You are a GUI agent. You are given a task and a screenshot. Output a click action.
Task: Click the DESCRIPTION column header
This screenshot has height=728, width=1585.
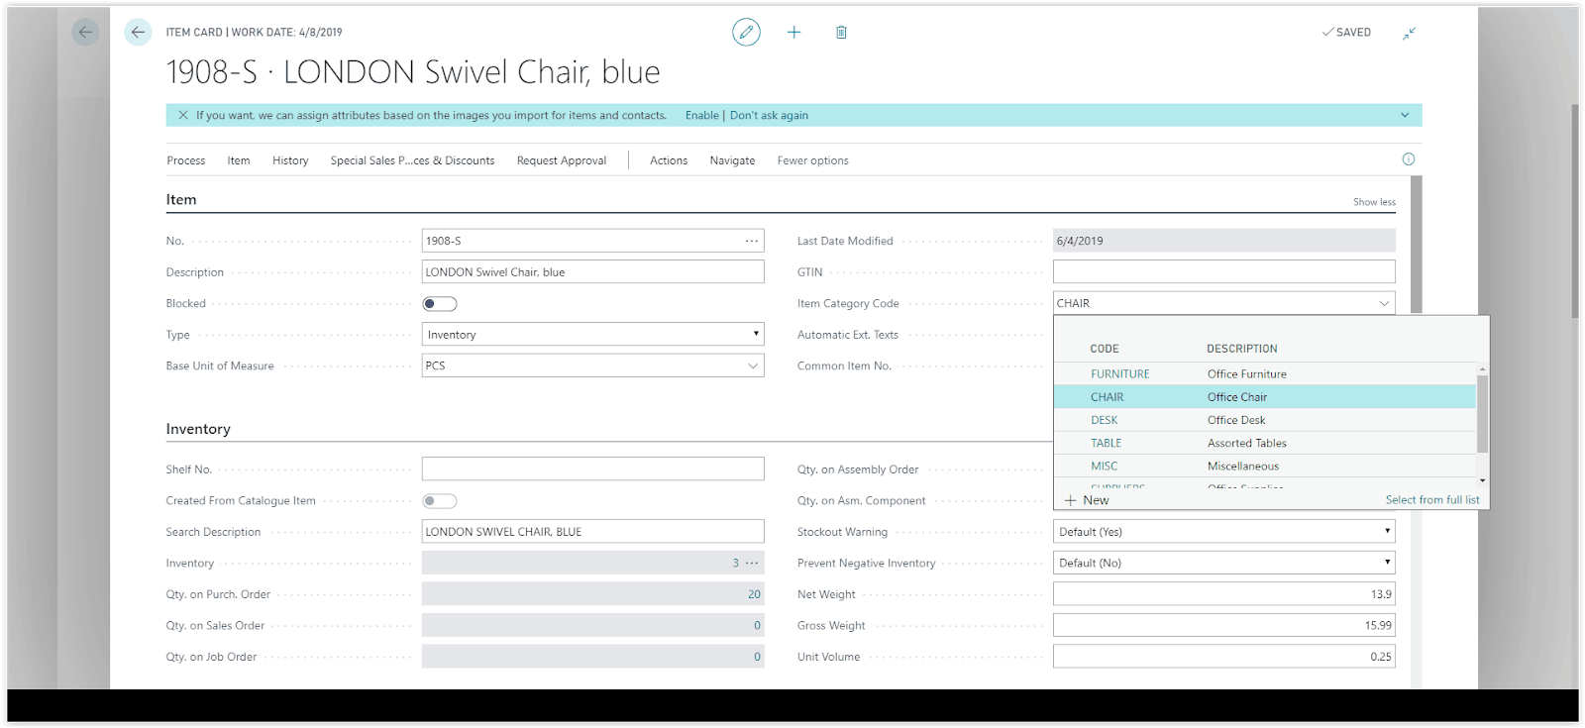(x=1242, y=349)
